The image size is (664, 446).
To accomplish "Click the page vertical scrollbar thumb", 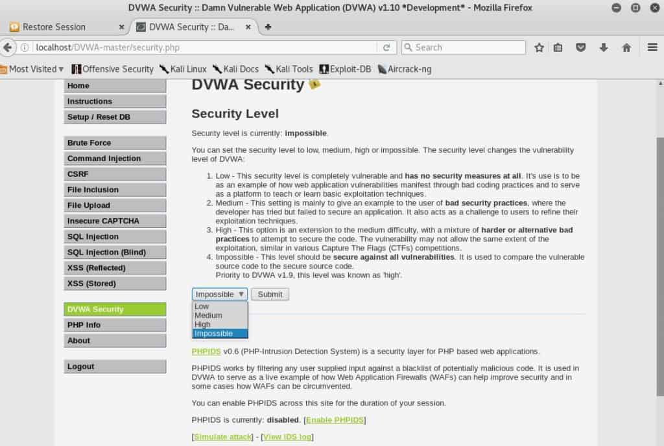I will 659,266.
